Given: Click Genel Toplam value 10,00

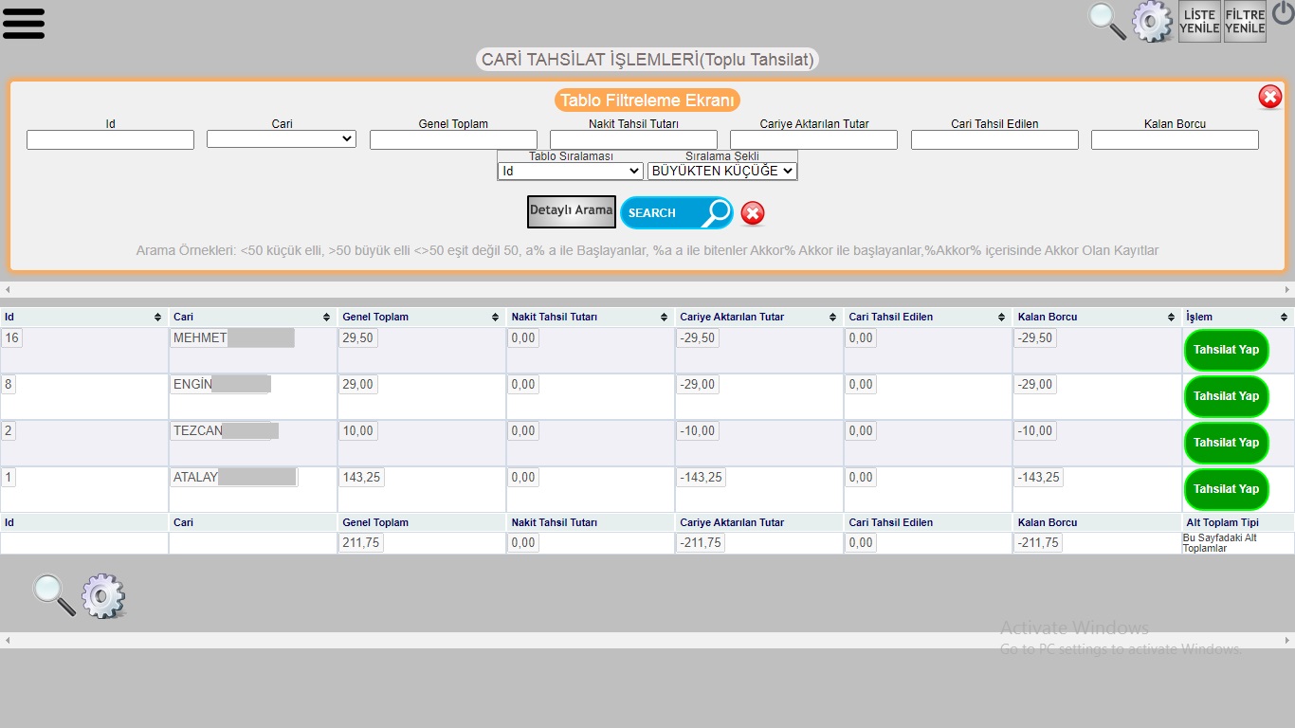Looking at the screenshot, I should pos(358,430).
